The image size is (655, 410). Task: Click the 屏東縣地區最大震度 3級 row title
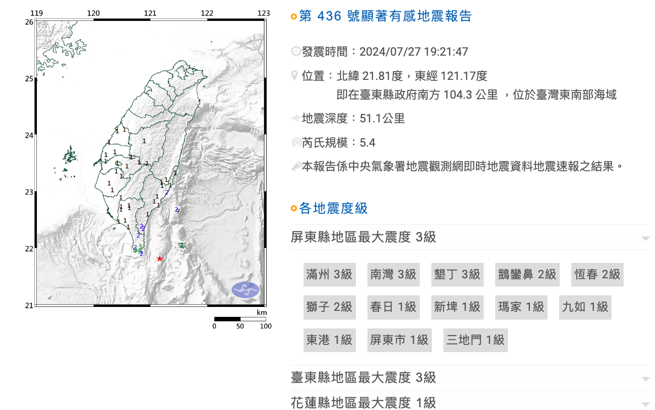364,238
